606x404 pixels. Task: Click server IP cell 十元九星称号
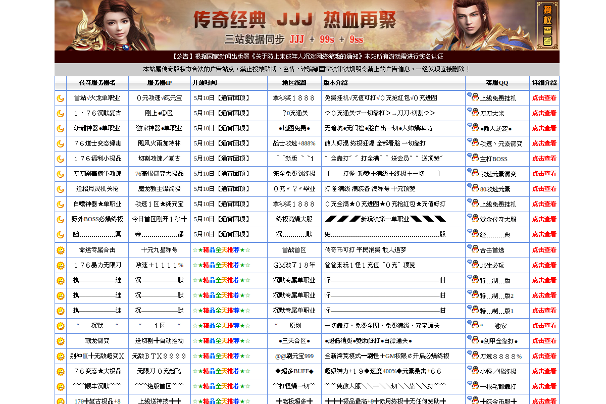click(160, 250)
